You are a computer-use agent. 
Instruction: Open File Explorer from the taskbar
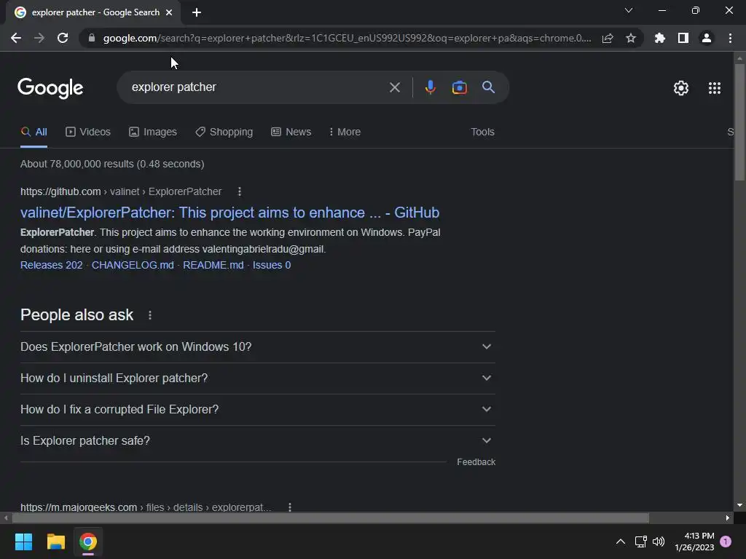click(55, 542)
